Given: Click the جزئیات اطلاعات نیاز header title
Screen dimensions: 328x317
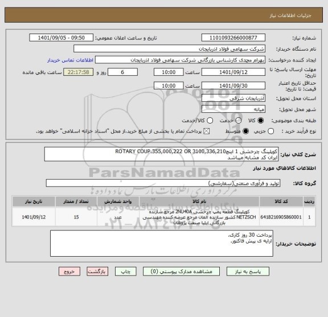Looking at the screenshot, I should [290, 16].
